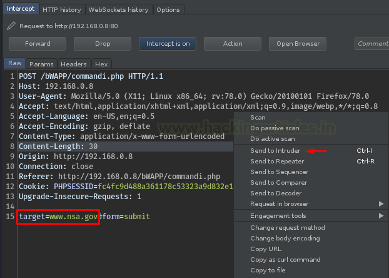
Task: Switch to the HTTP history tab
Action: click(x=61, y=10)
